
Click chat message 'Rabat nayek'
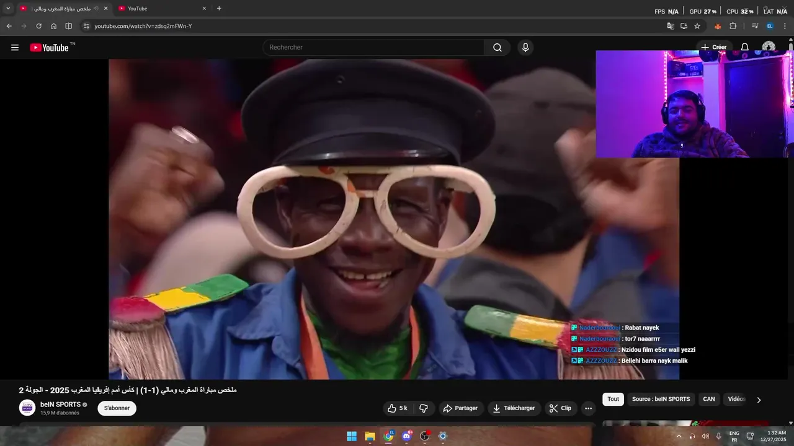(642, 328)
